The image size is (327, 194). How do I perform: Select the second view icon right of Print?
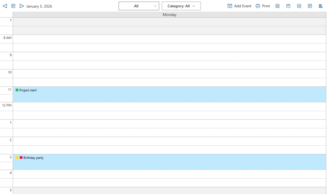coord(288,6)
